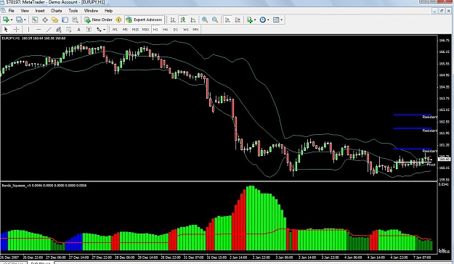Open the Strategy Tester magnifier icon

(75, 20)
